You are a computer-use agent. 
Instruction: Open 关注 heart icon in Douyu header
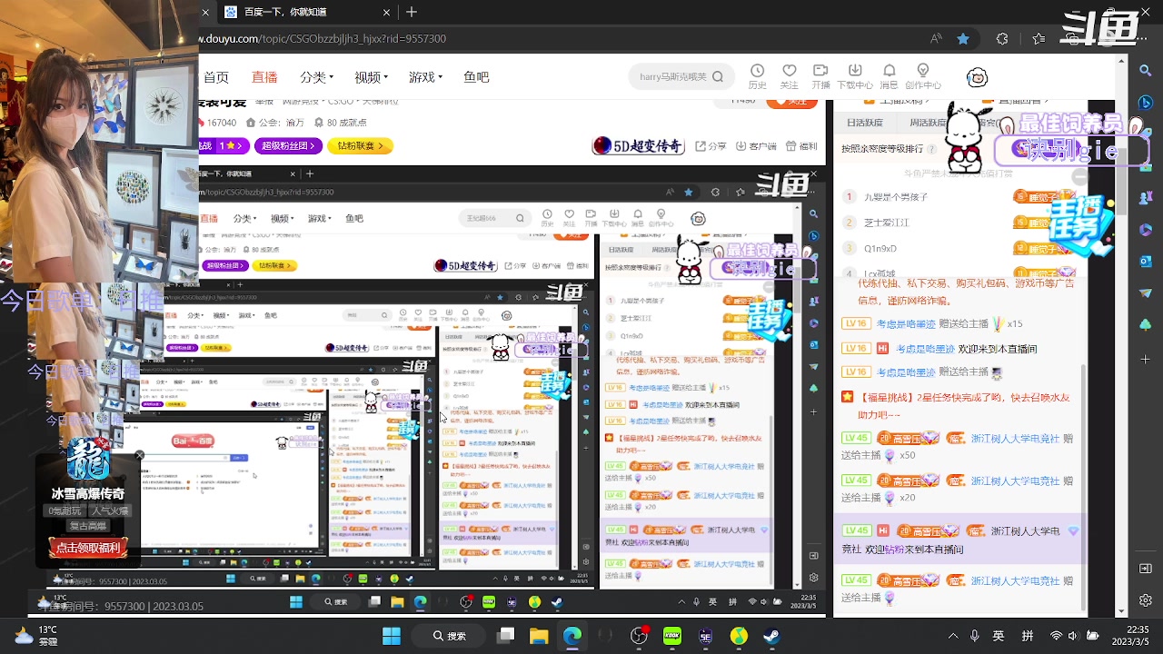click(789, 76)
